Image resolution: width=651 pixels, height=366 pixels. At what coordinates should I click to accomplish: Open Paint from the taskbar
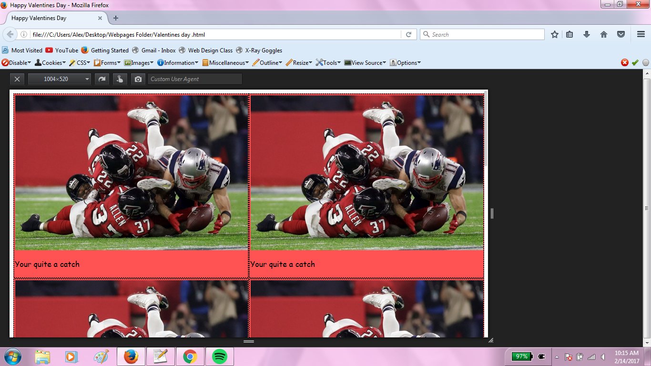(101, 356)
